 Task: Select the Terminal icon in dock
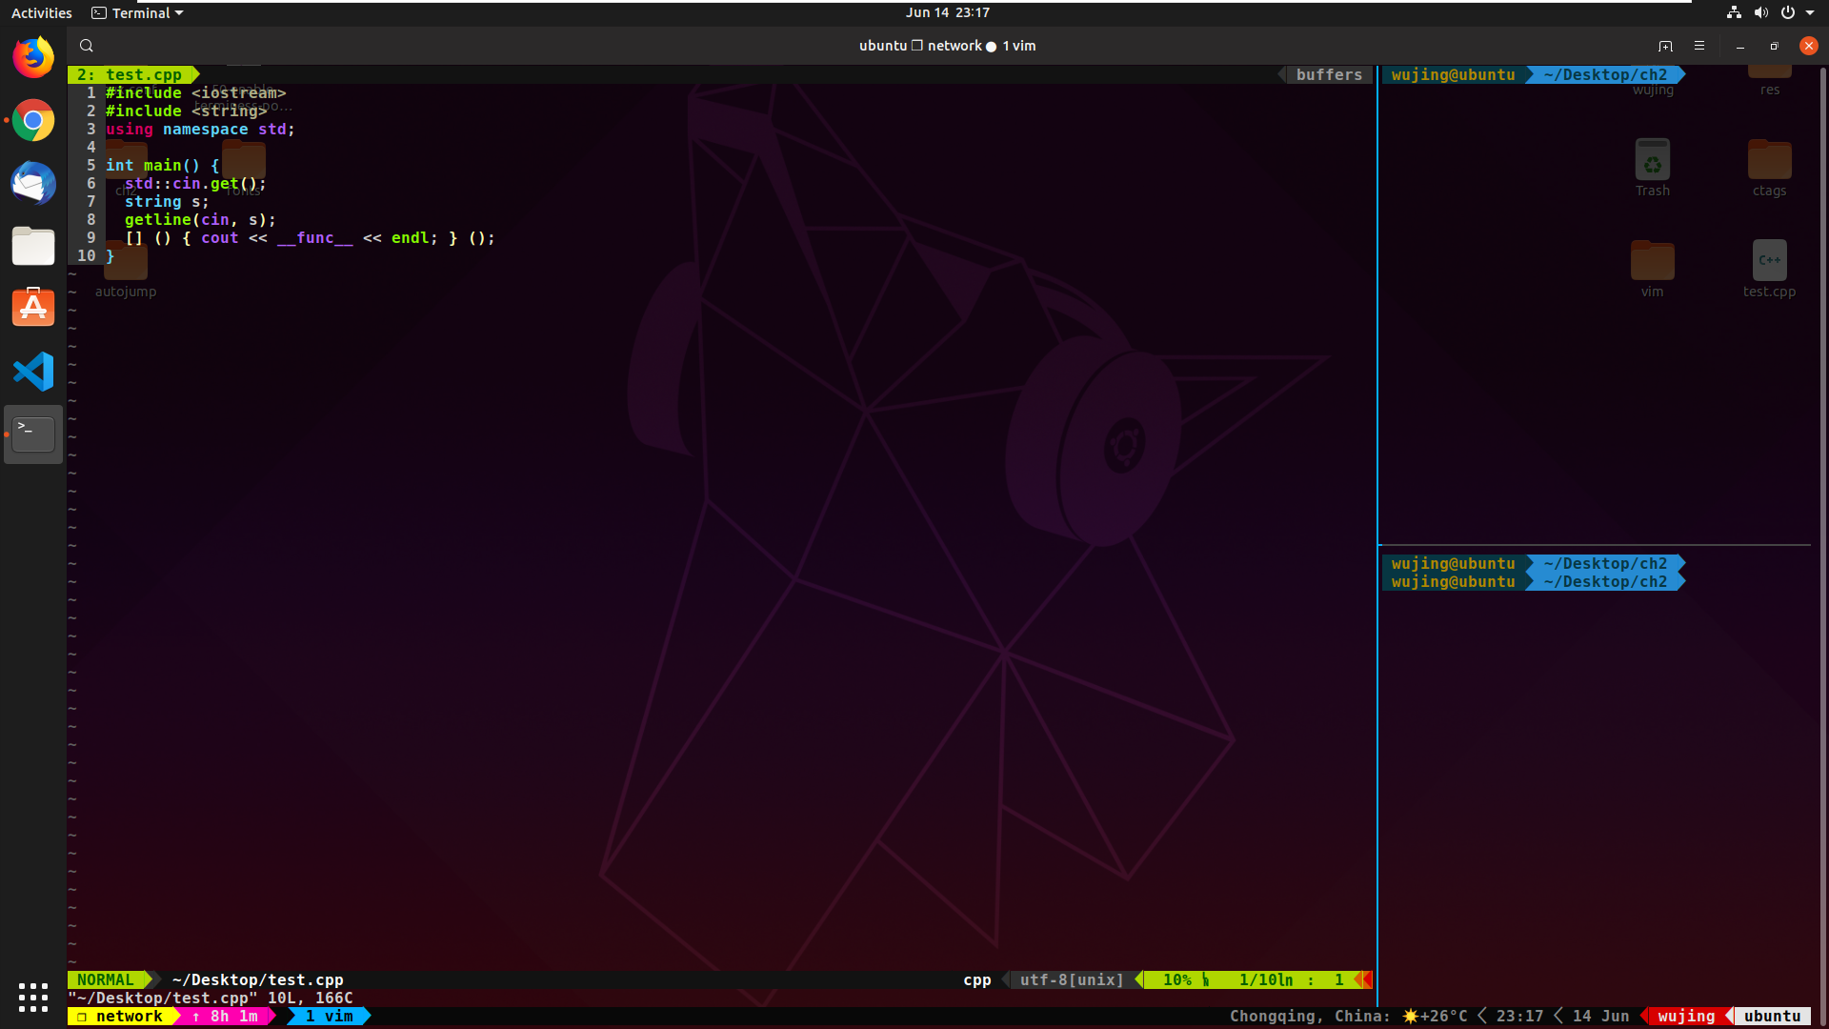33,434
